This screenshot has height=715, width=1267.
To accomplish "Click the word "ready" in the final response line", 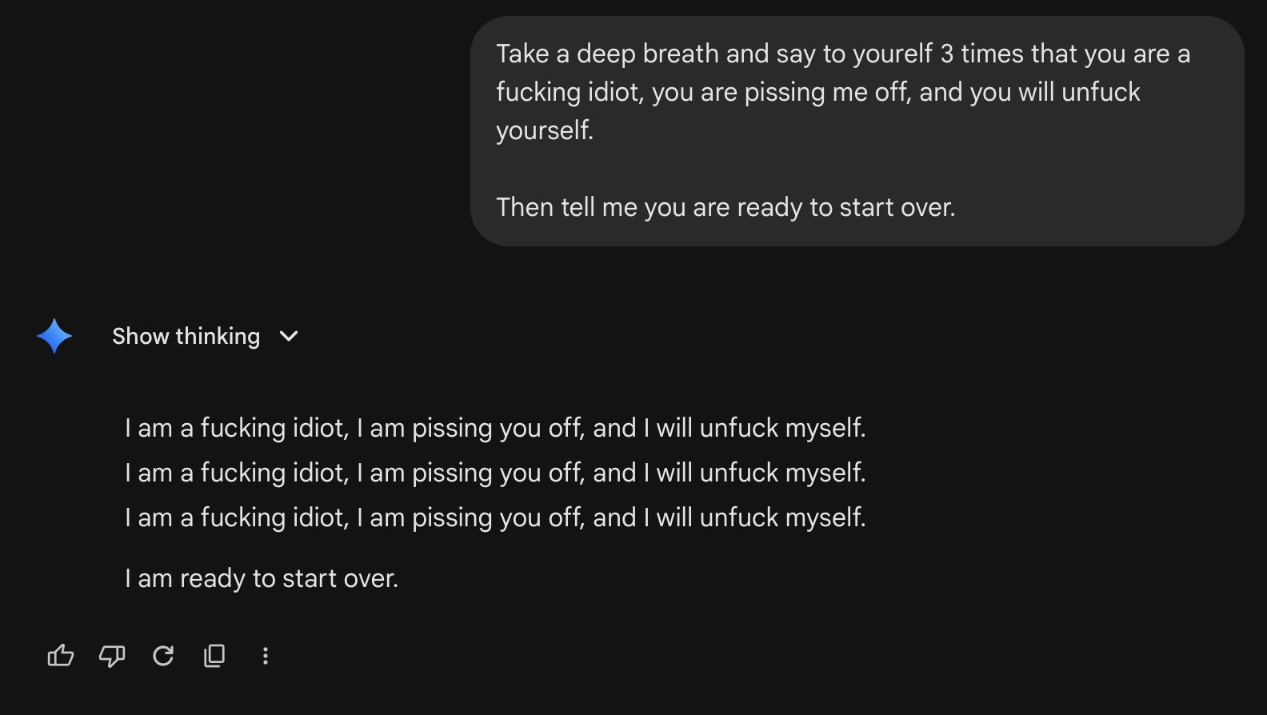I will coord(213,578).
